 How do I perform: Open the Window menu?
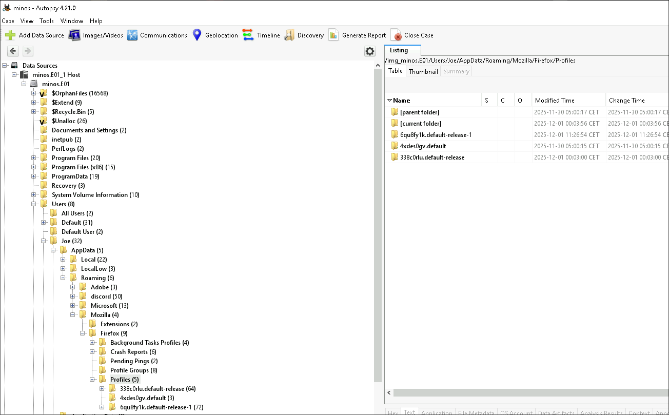pyautogui.click(x=72, y=21)
